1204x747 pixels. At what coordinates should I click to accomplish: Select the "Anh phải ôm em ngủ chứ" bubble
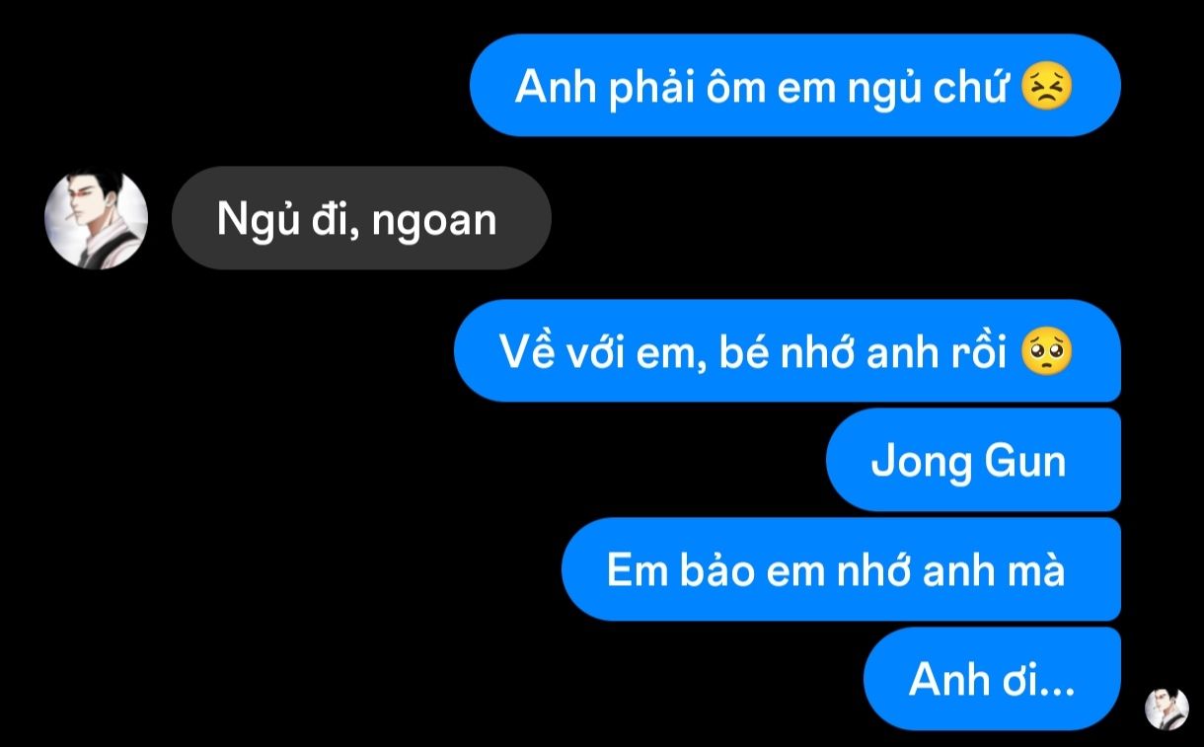(x=795, y=86)
